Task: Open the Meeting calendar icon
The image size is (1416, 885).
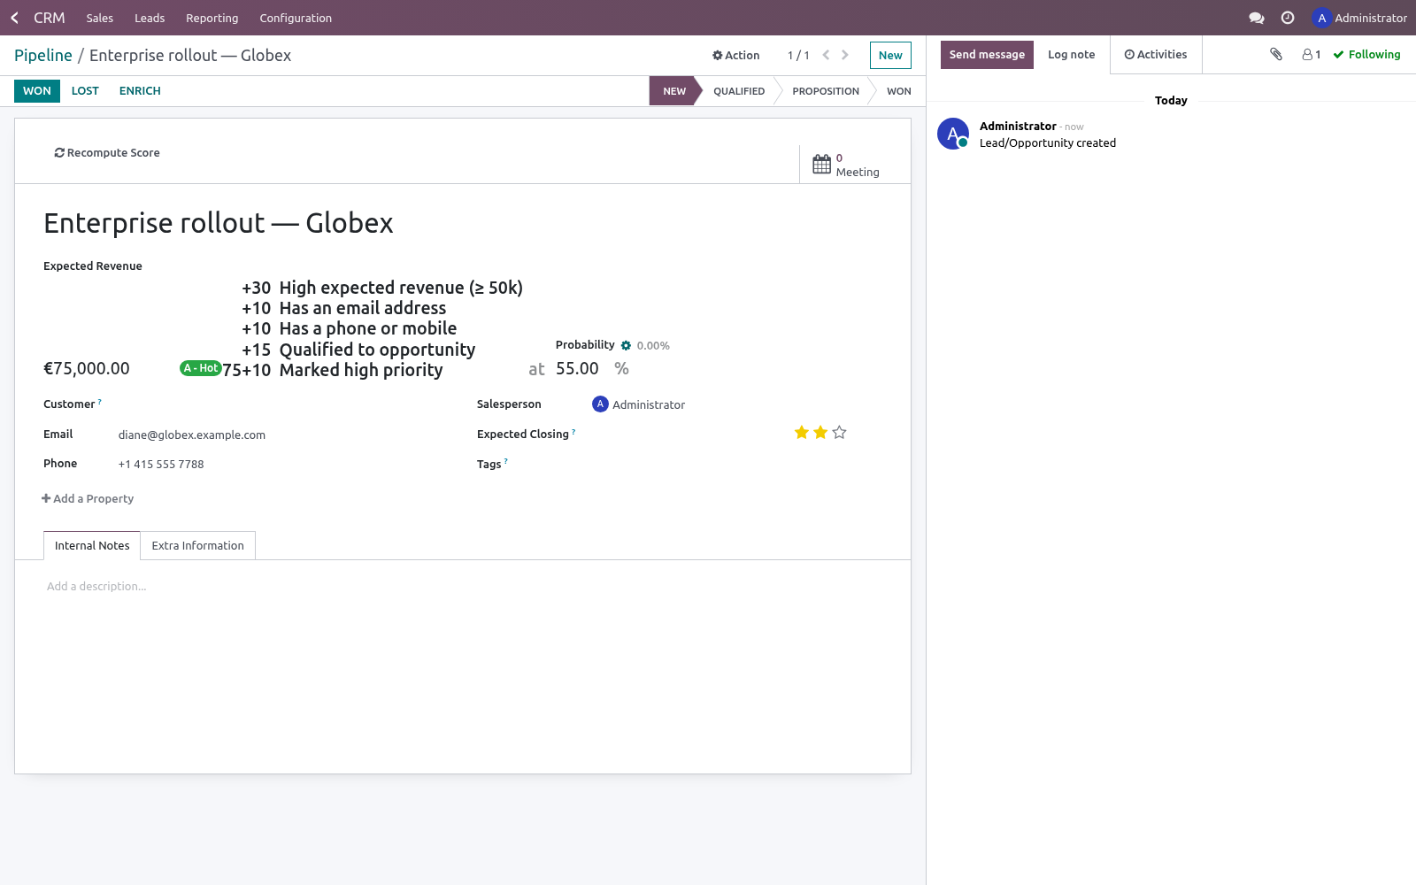Action: click(822, 164)
